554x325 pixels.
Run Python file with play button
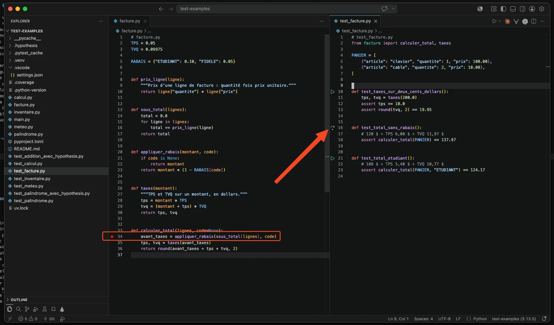point(494,21)
